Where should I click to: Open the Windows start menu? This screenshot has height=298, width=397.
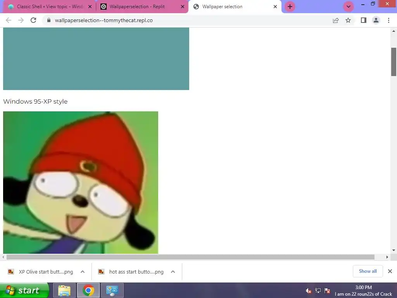[x=24, y=290]
